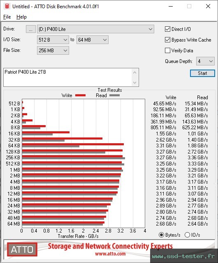Click the 3.36 GB/s read value for 256 KB
Viewport: 218px width, 263px height.
(x=198, y=158)
